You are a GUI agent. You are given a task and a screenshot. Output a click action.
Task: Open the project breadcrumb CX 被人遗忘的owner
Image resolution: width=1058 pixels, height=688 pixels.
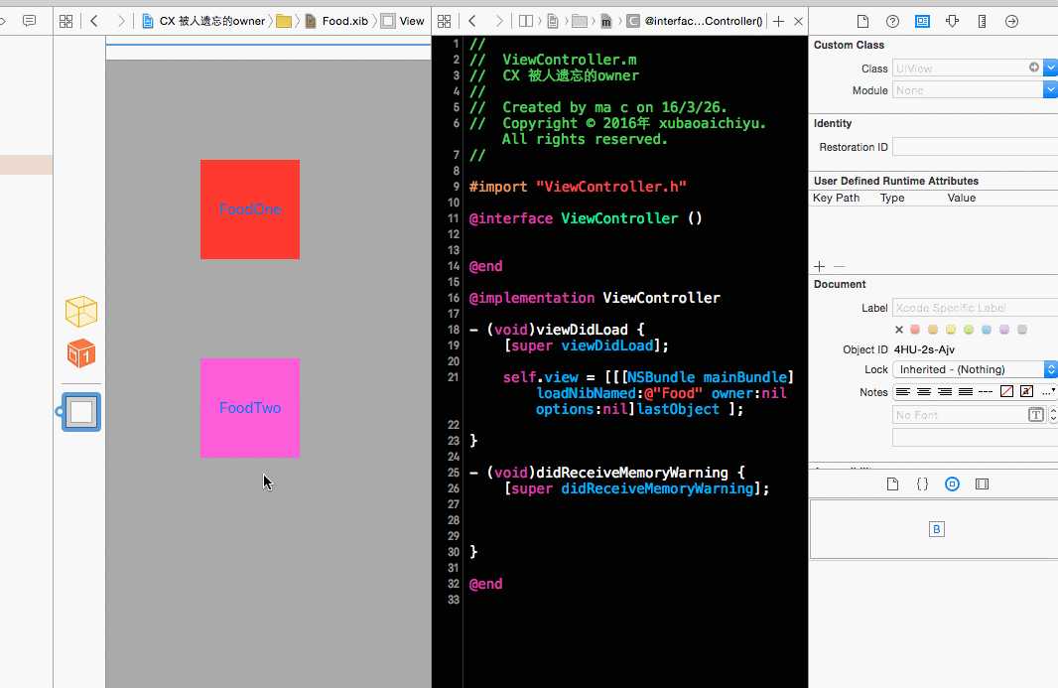point(203,22)
